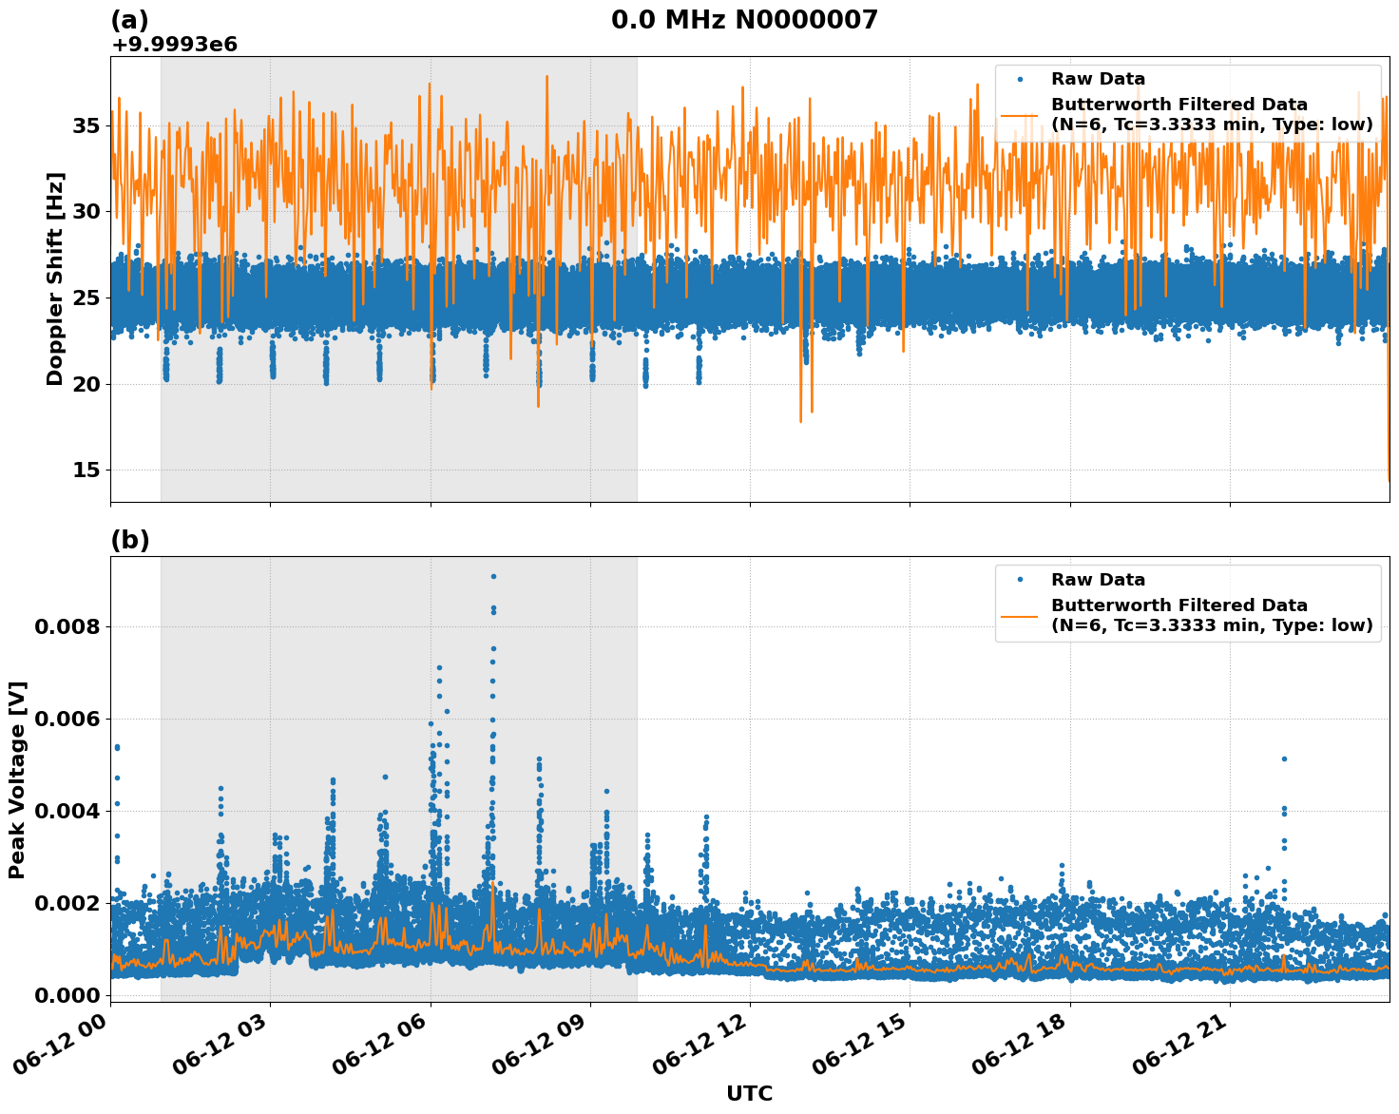Collapse the subplot labeled (b)

coord(131,540)
